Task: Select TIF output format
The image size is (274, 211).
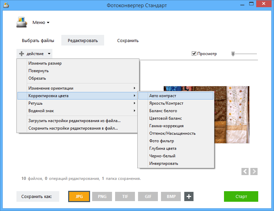Action: click(125, 196)
